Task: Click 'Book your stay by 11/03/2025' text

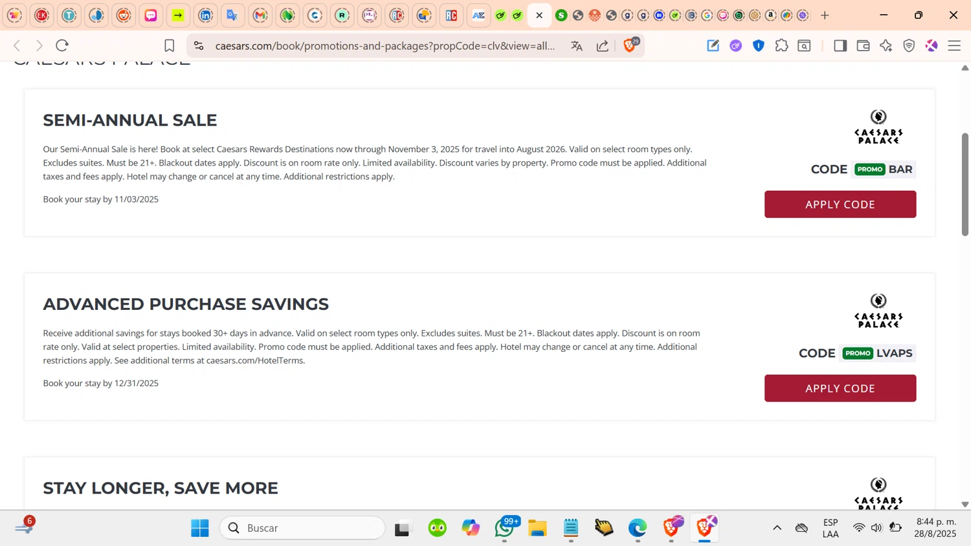Action: click(x=101, y=199)
